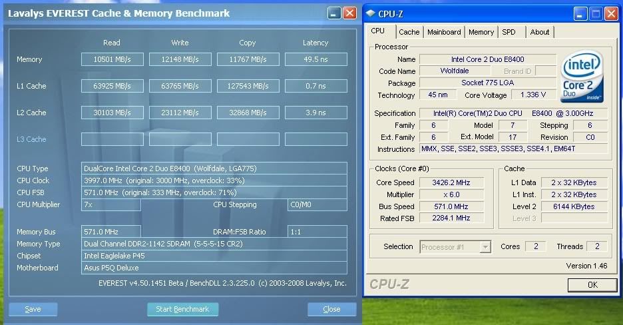Click the Specification field in CPU-Z

(513, 113)
